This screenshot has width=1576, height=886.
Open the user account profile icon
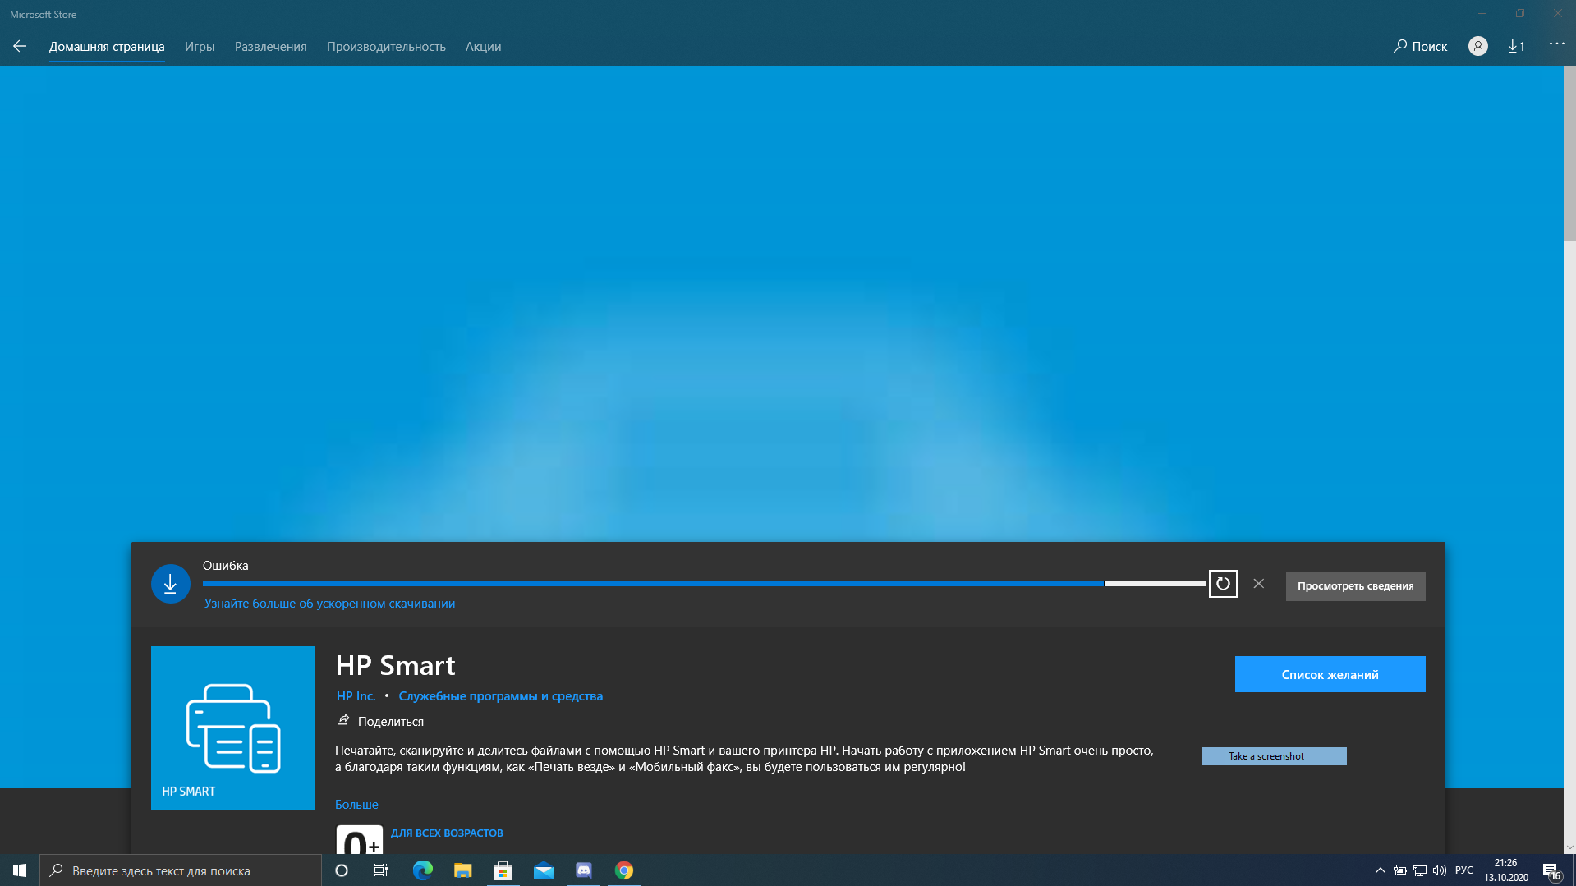[x=1477, y=46]
